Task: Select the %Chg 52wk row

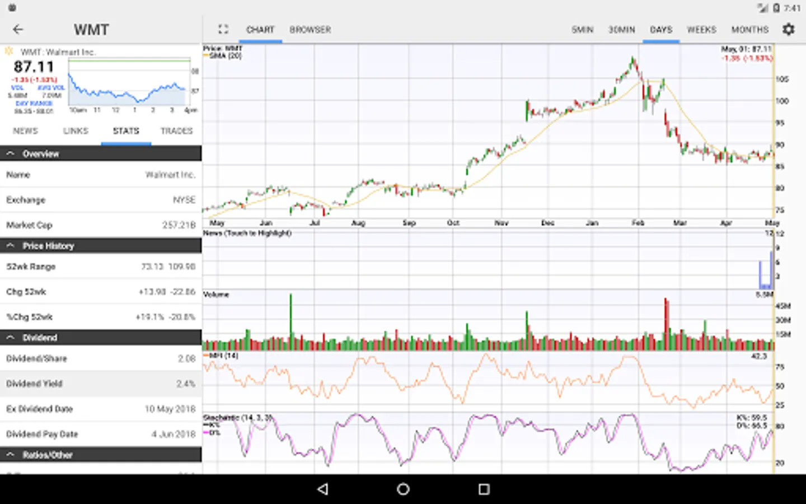Action: tap(101, 317)
